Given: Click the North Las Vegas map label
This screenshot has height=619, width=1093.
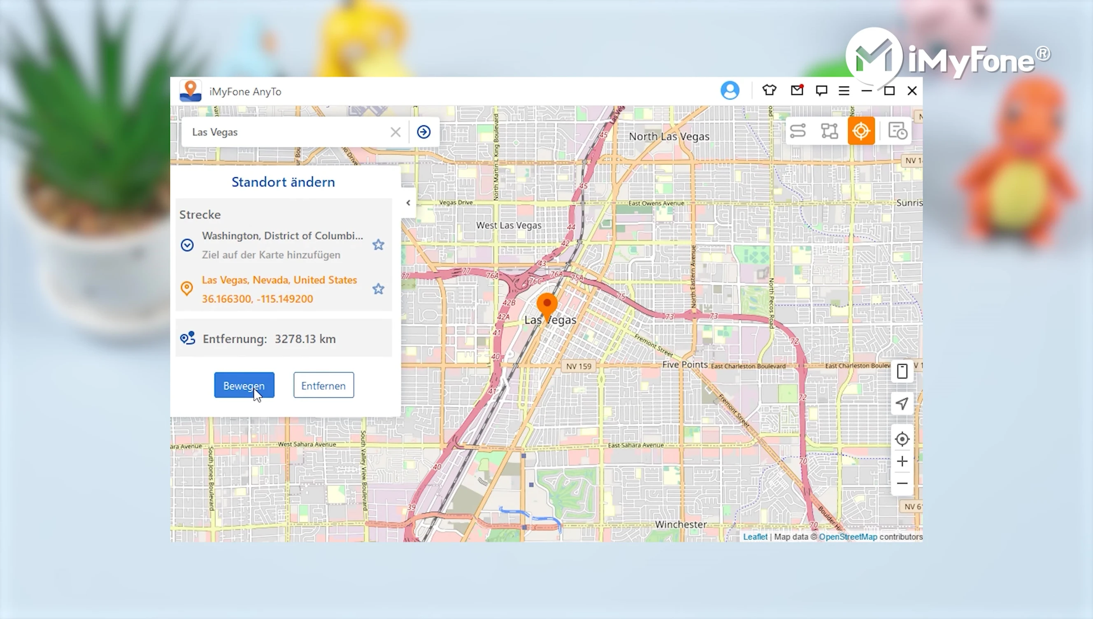Looking at the screenshot, I should pos(669,137).
